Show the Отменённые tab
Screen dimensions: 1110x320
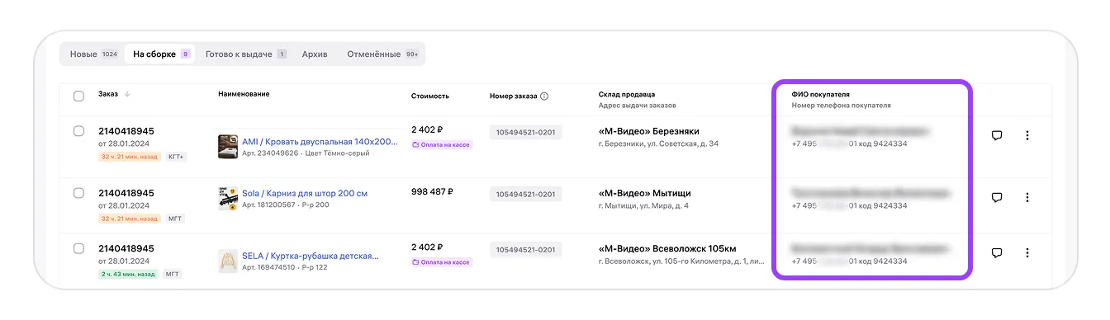pyautogui.click(x=382, y=54)
